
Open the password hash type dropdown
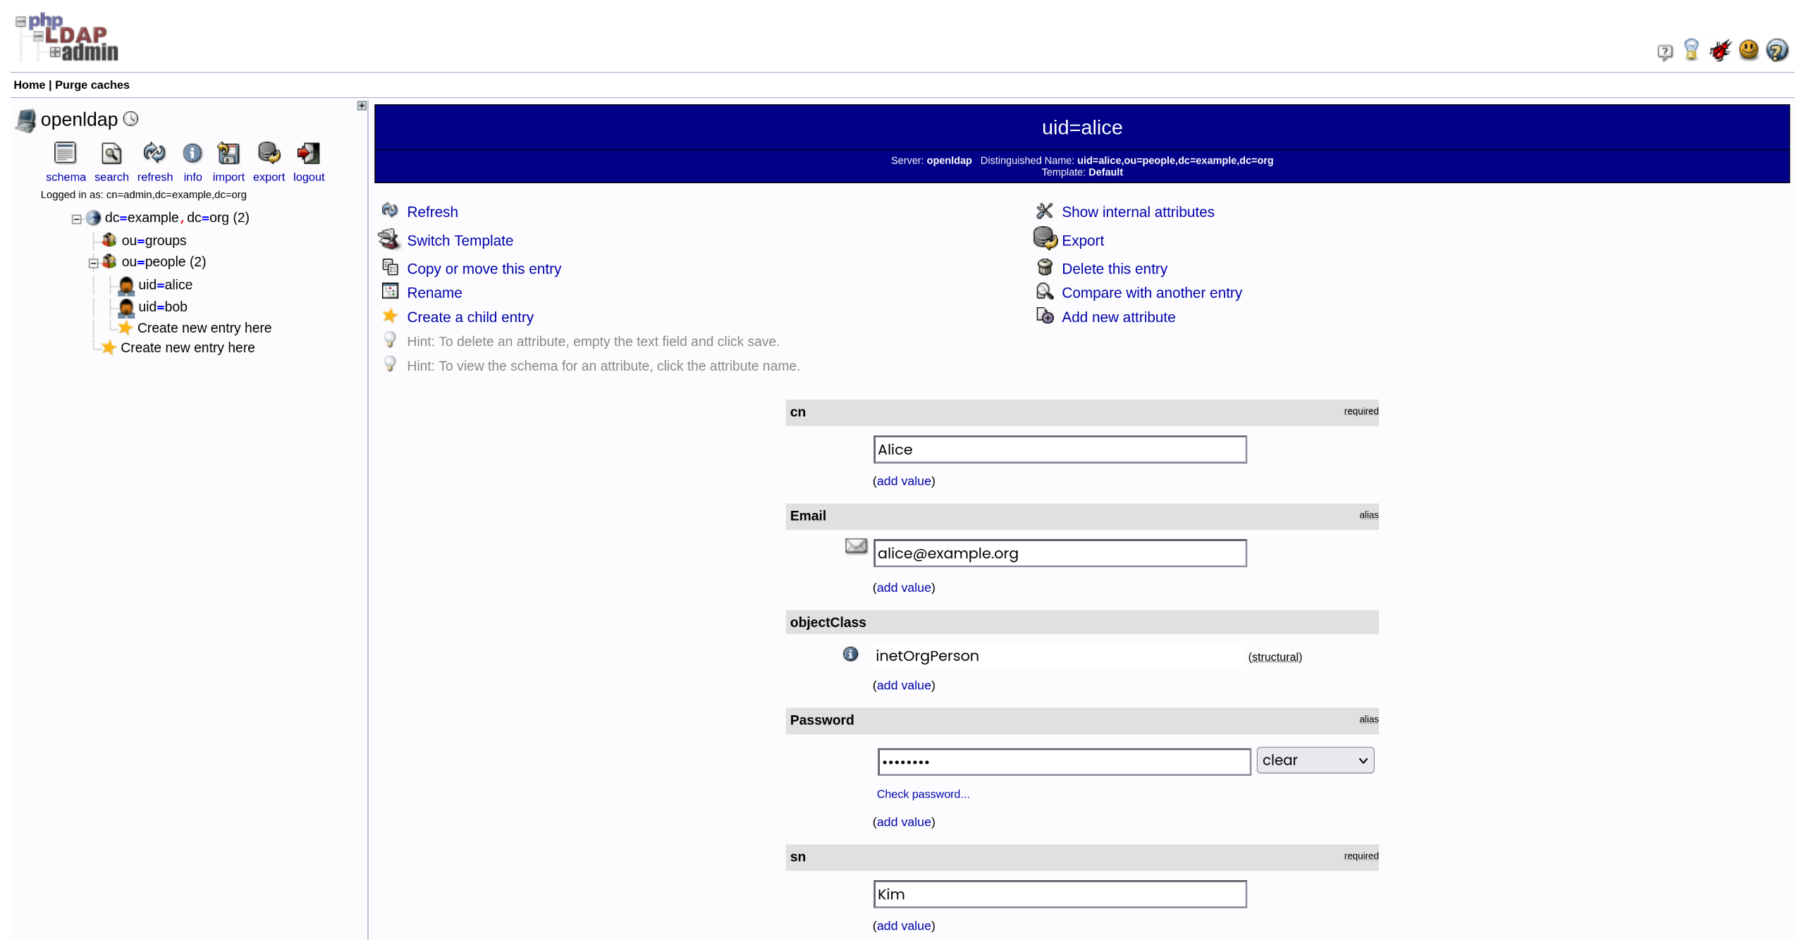tap(1314, 760)
